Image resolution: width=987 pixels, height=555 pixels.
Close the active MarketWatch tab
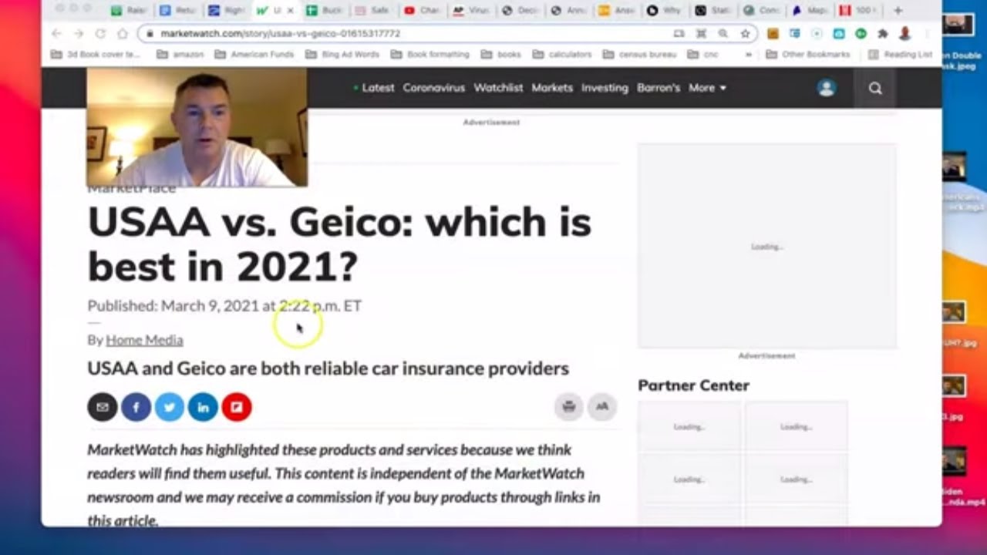click(x=291, y=11)
